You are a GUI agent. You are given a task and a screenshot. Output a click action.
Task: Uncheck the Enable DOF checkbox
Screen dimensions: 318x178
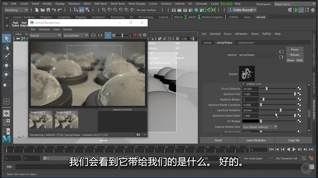coord(243,84)
